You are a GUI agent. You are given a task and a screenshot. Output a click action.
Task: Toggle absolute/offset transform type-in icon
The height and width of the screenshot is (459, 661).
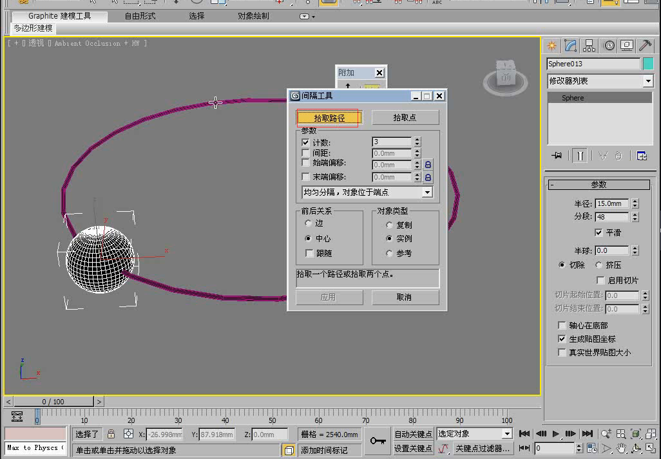[x=128, y=434]
